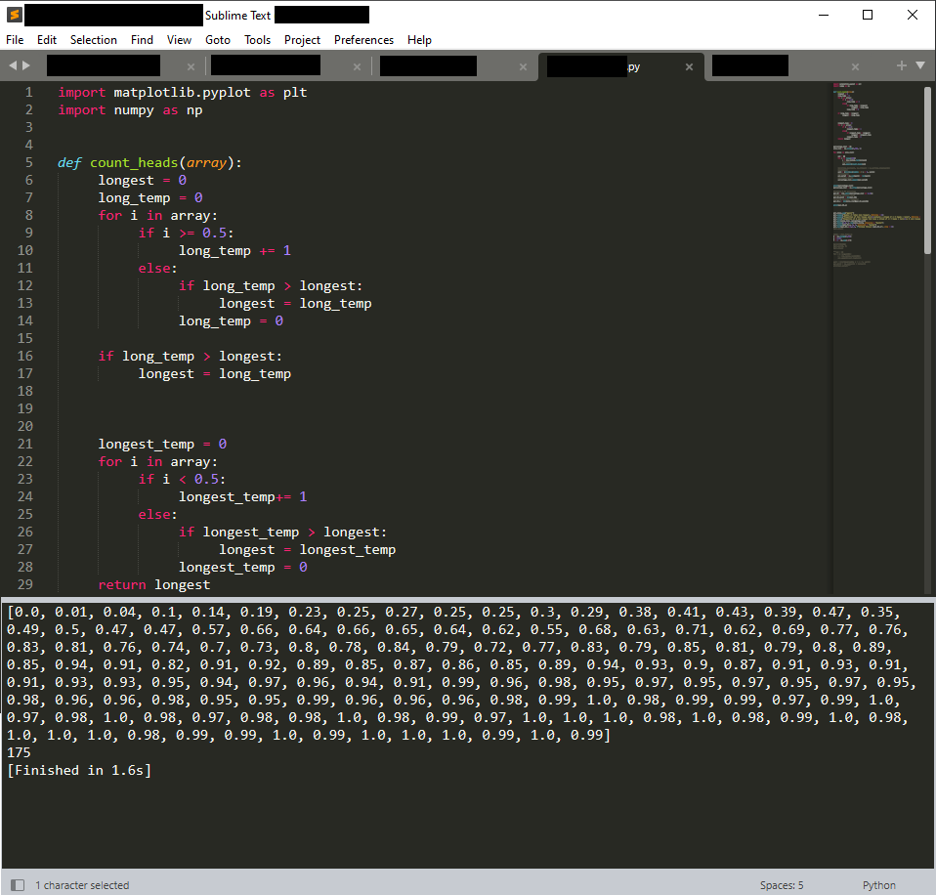Click 'import matplotlib.pyplot as plt' line
Viewport: 936px width, 895px height.
click(183, 93)
